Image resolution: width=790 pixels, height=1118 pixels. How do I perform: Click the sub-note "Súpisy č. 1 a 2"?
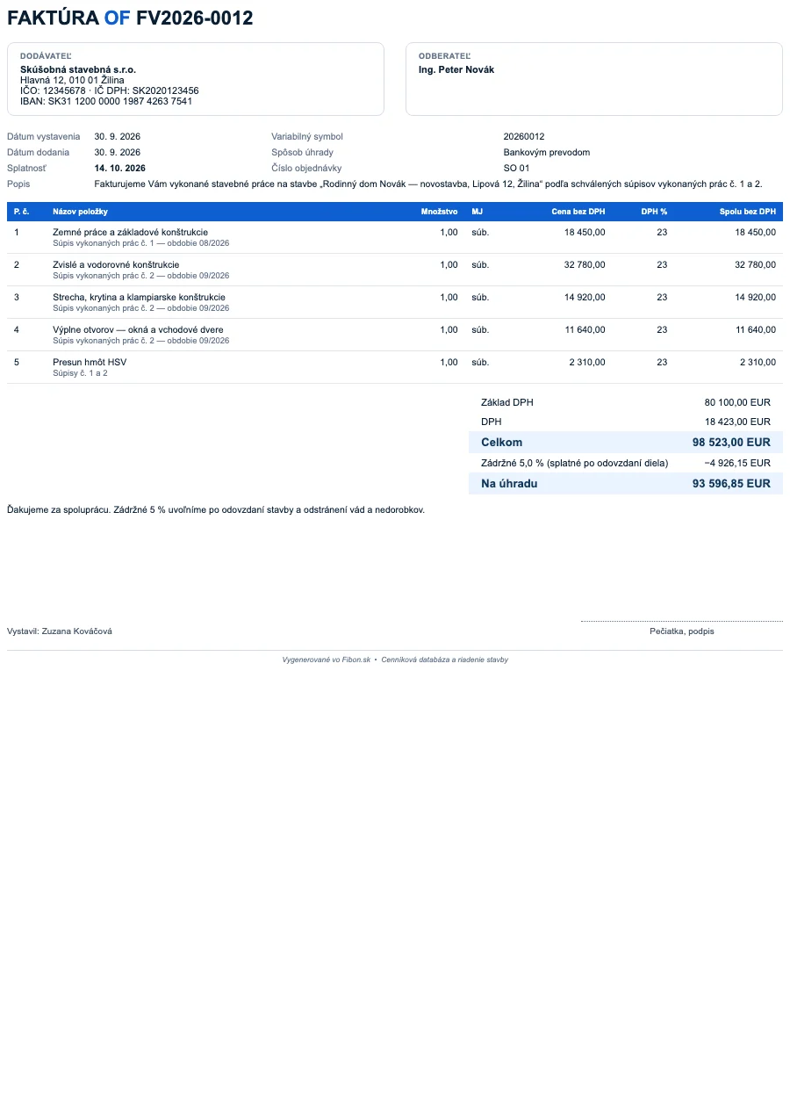80,373
